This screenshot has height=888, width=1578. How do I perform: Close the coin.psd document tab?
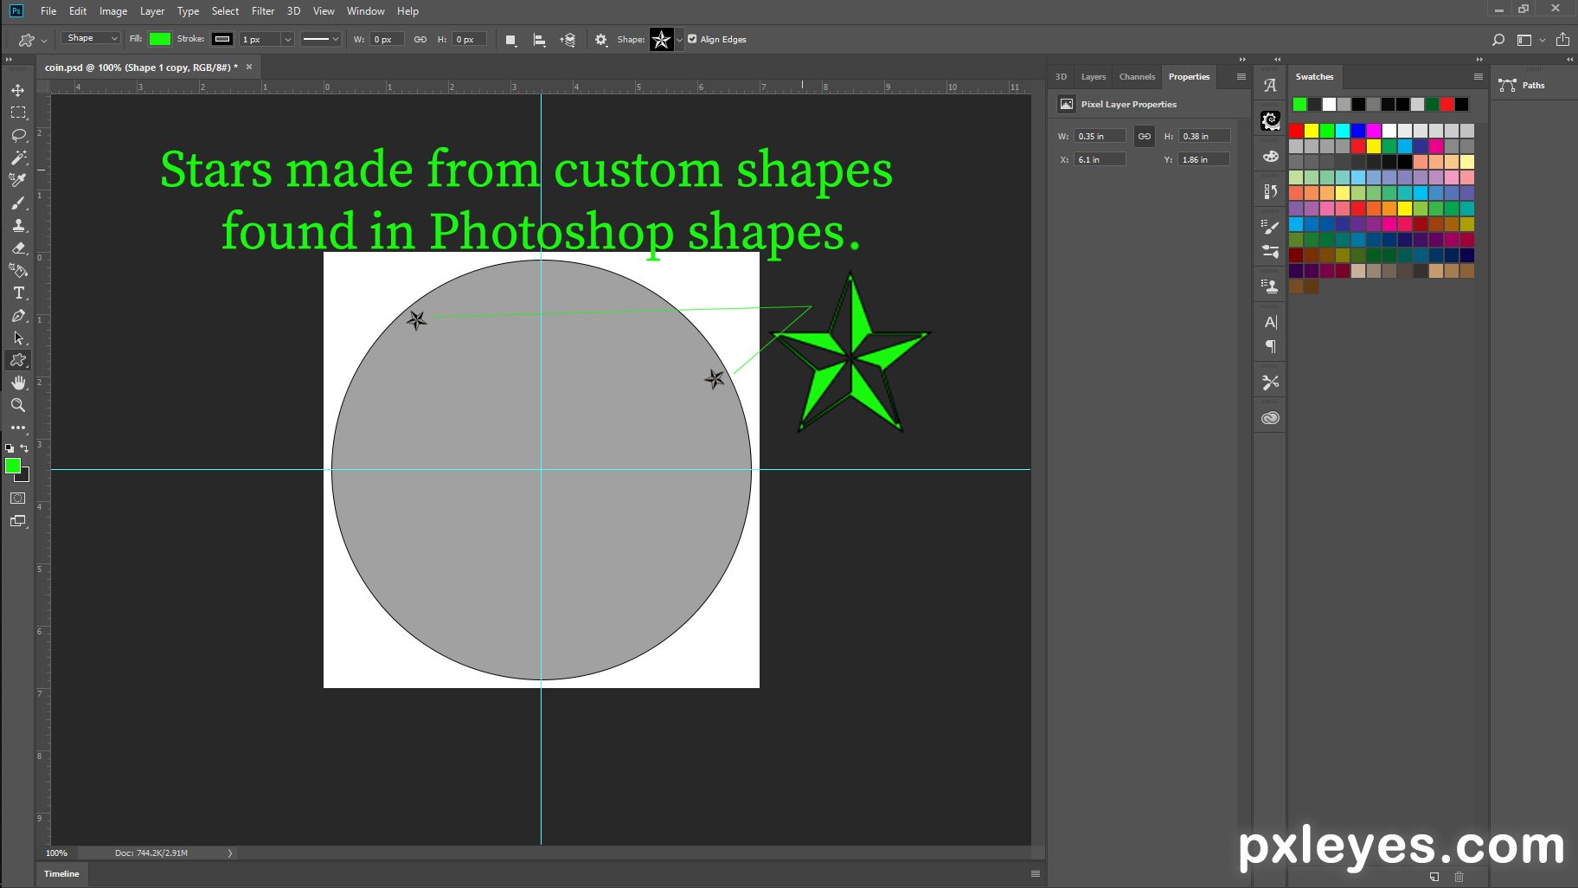point(249,67)
